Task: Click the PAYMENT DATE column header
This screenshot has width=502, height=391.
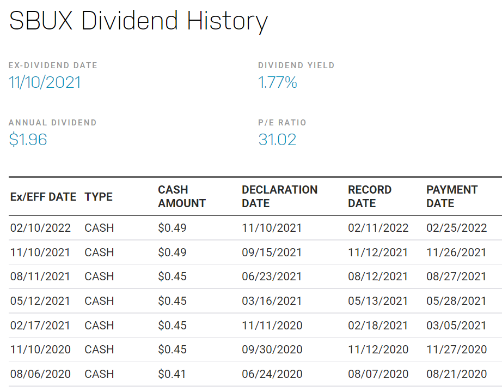Action: 452,196
